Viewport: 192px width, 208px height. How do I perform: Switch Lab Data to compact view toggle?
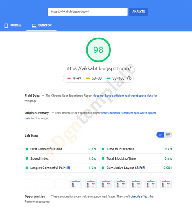[x=160, y=135]
